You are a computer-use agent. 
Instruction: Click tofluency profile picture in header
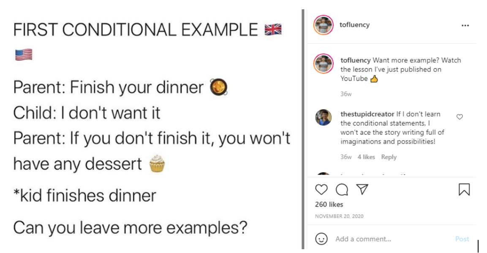coord(324,25)
